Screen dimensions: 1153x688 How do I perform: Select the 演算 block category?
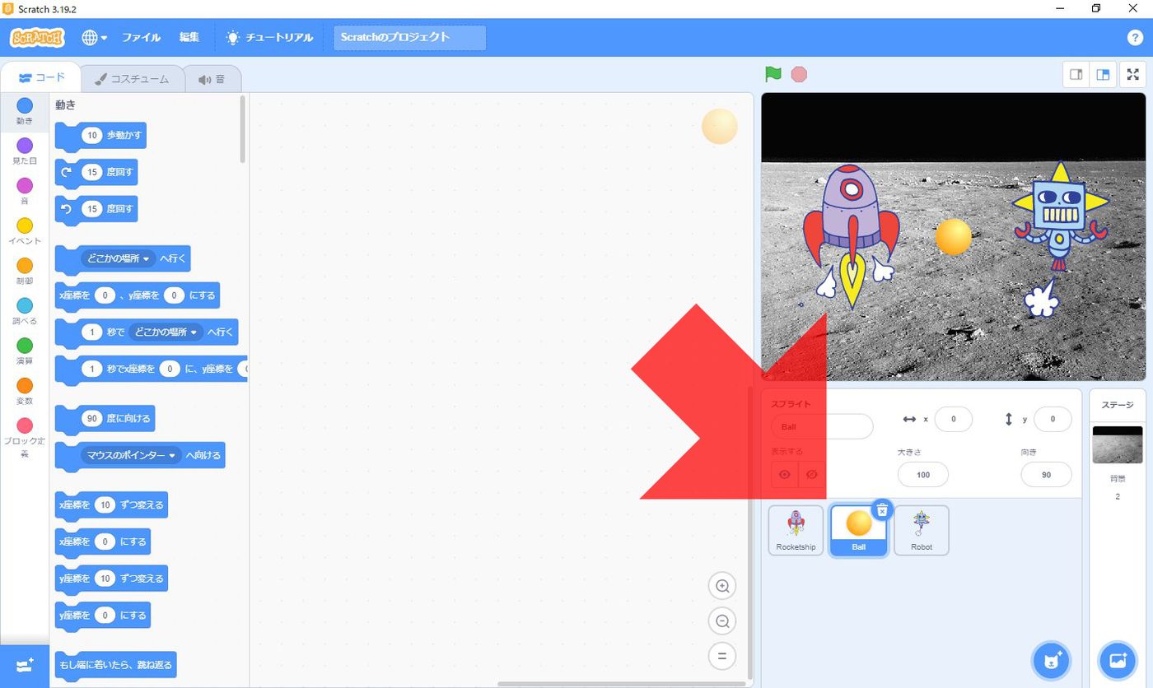pos(25,351)
